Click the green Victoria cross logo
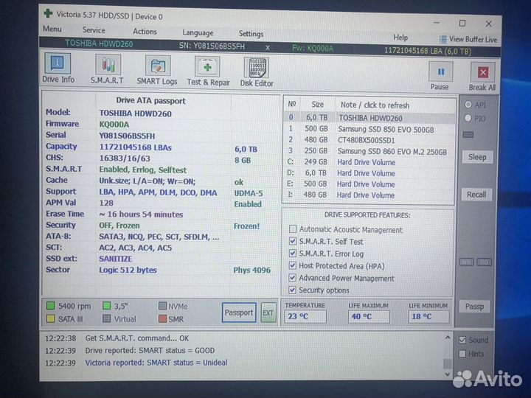 pyautogui.click(x=48, y=13)
